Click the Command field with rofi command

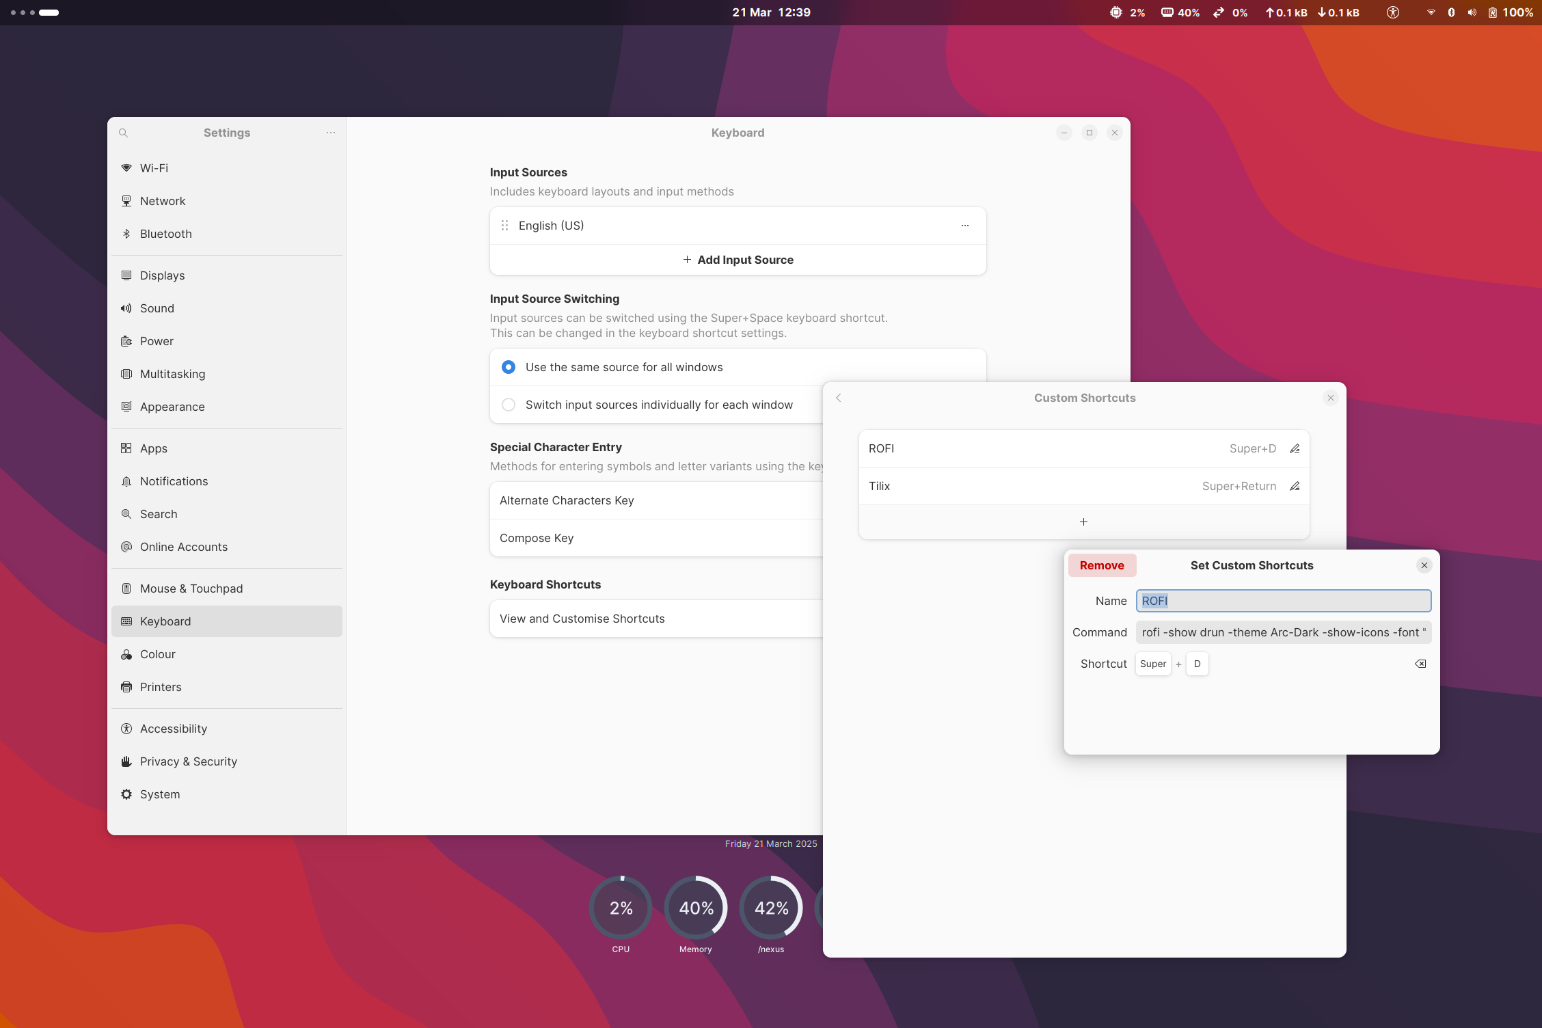coord(1283,632)
